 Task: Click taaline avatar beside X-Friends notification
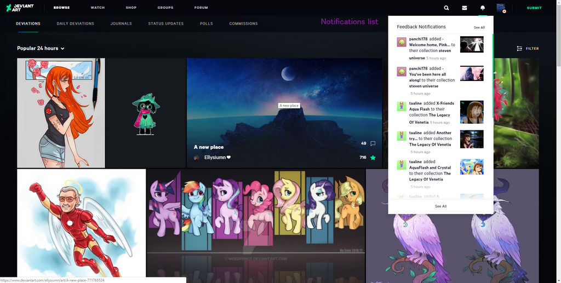(402, 106)
